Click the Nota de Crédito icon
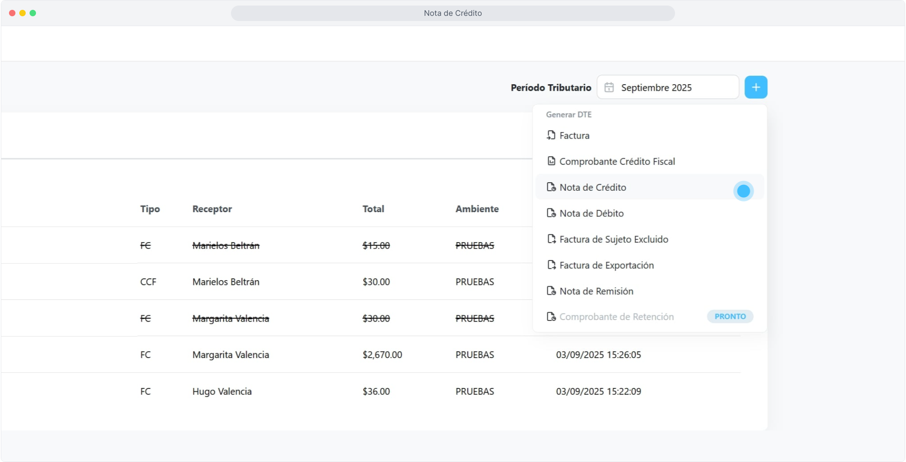Image resolution: width=906 pixels, height=462 pixels. click(x=551, y=187)
